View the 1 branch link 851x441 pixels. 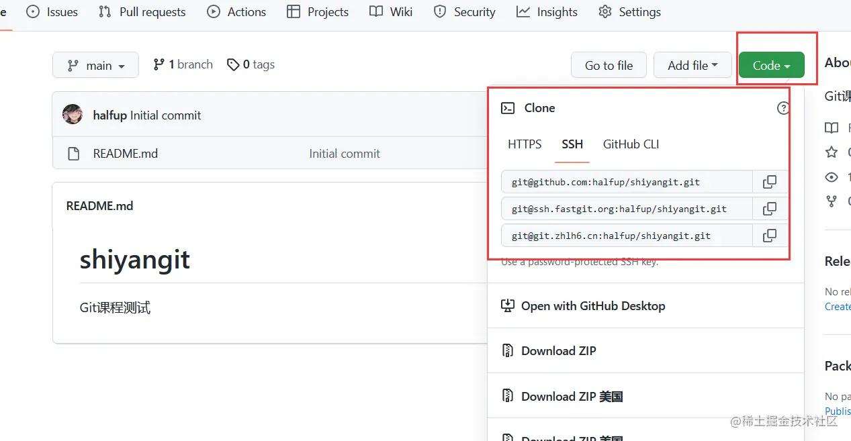coord(183,64)
